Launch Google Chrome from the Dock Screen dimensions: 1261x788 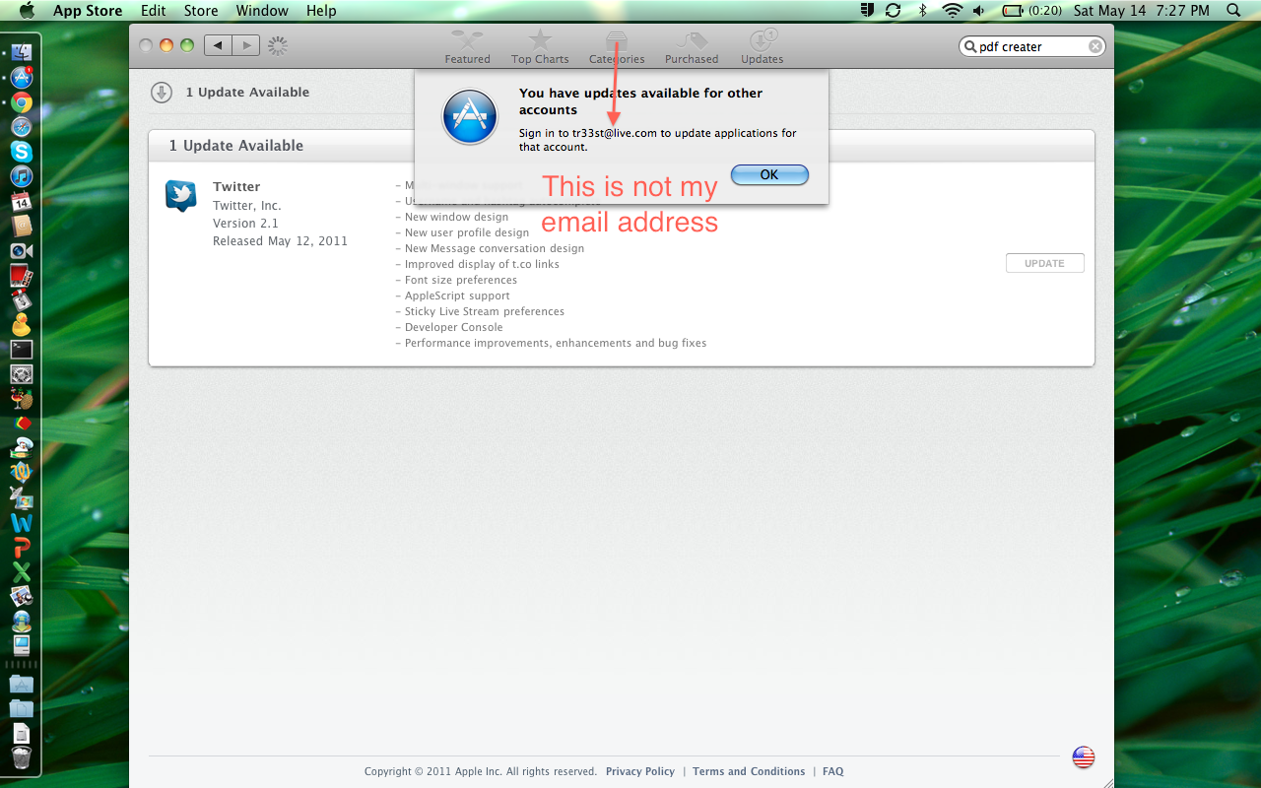(x=22, y=102)
